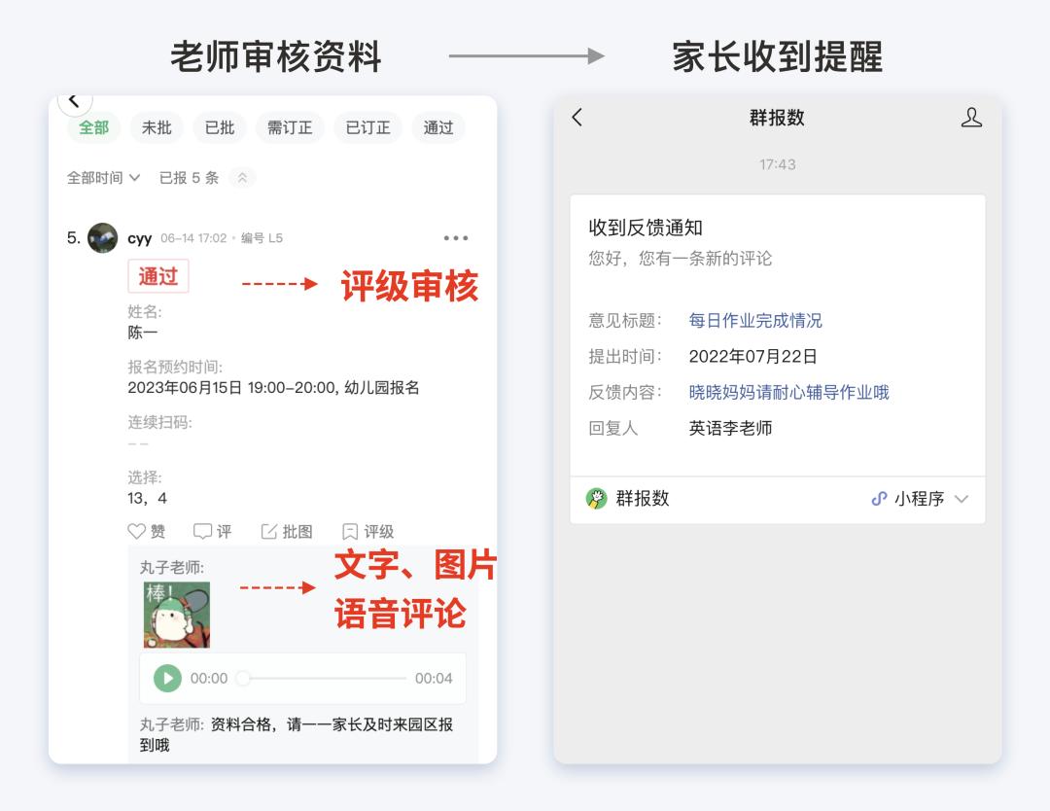Toggle the 需订正 filter
This screenshot has height=811, width=1050.
289,127
